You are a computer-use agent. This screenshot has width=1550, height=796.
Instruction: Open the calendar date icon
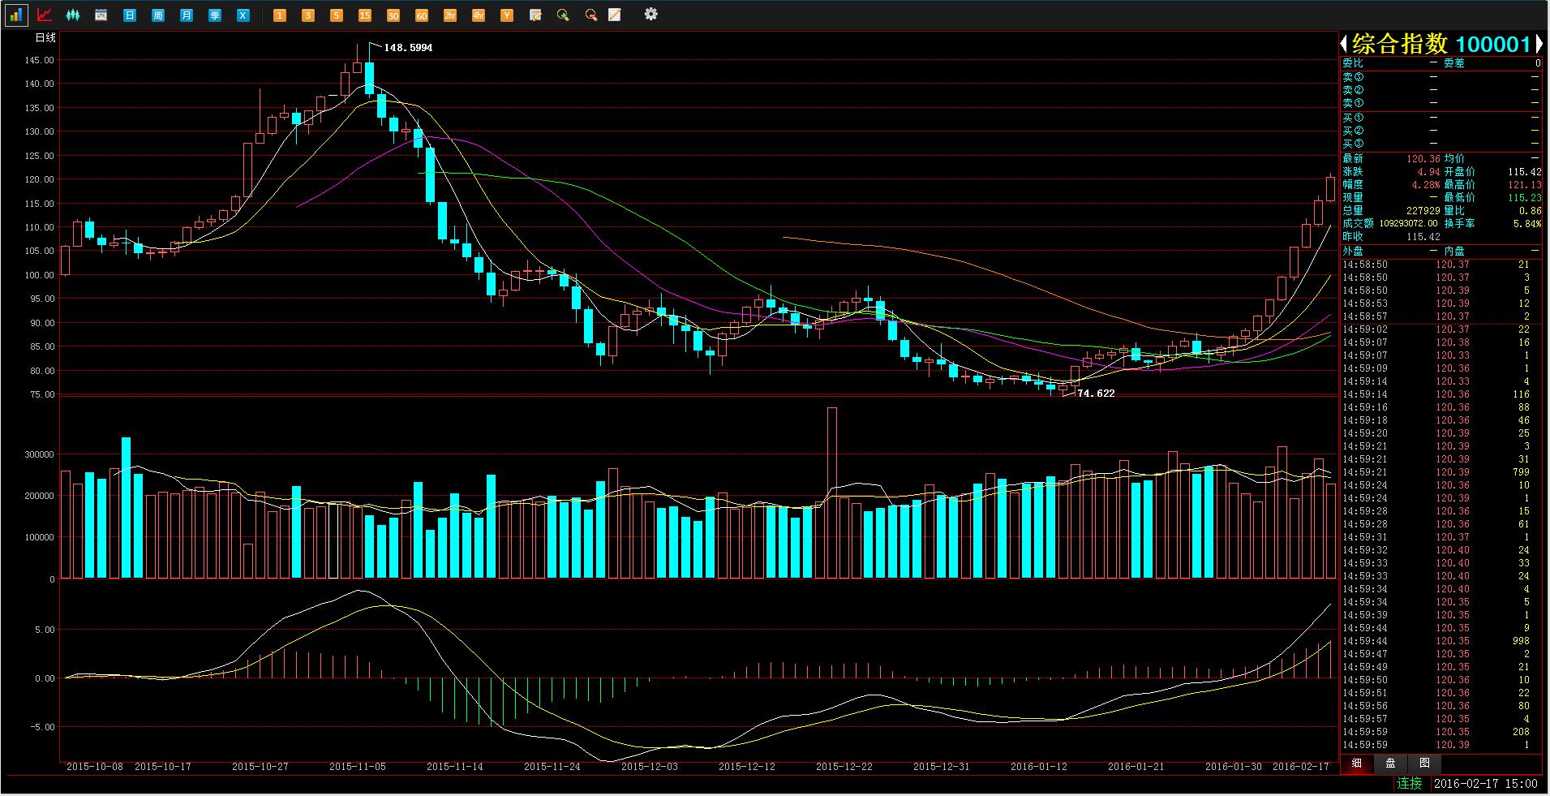coord(101,15)
